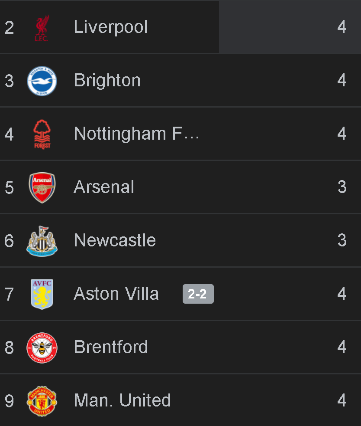Select the Aston Villa team name
This screenshot has height=426, width=361.
pyautogui.click(x=116, y=293)
